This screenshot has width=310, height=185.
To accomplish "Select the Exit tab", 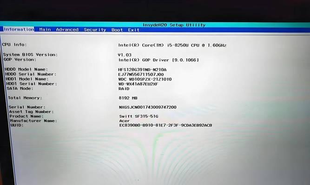I will (133, 30).
